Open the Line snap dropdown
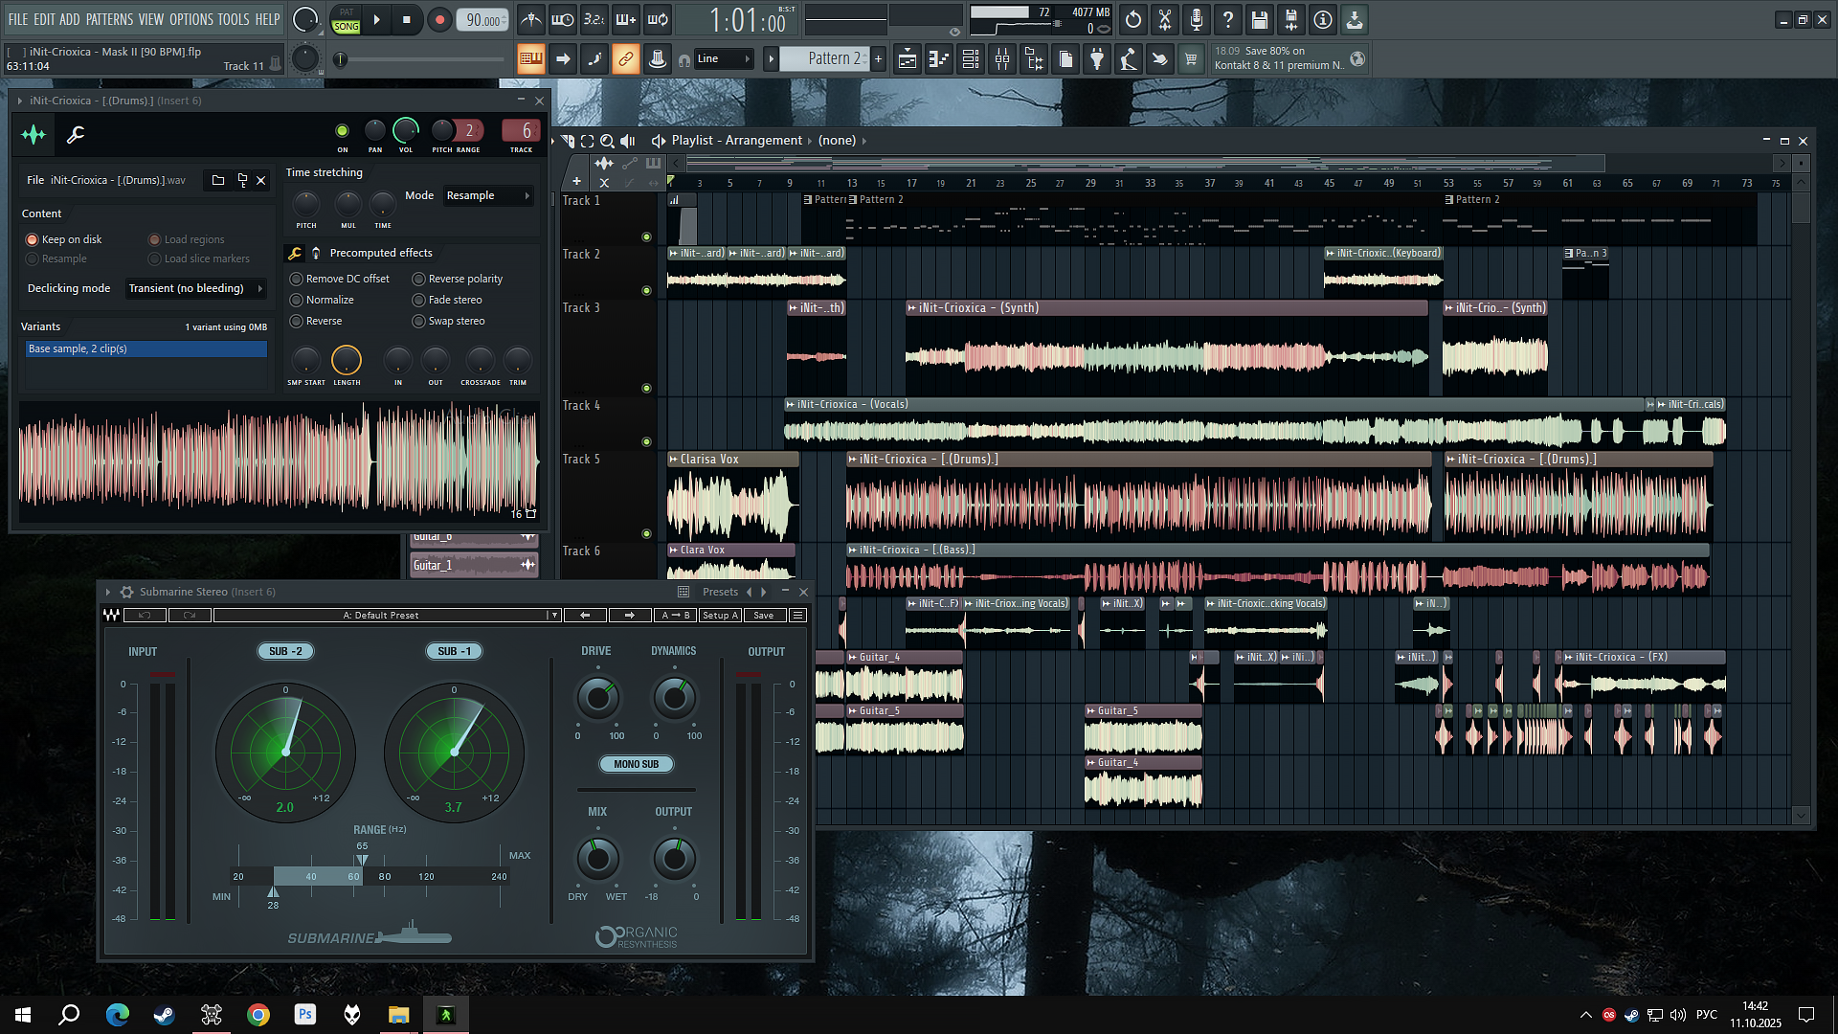 tap(723, 59)
